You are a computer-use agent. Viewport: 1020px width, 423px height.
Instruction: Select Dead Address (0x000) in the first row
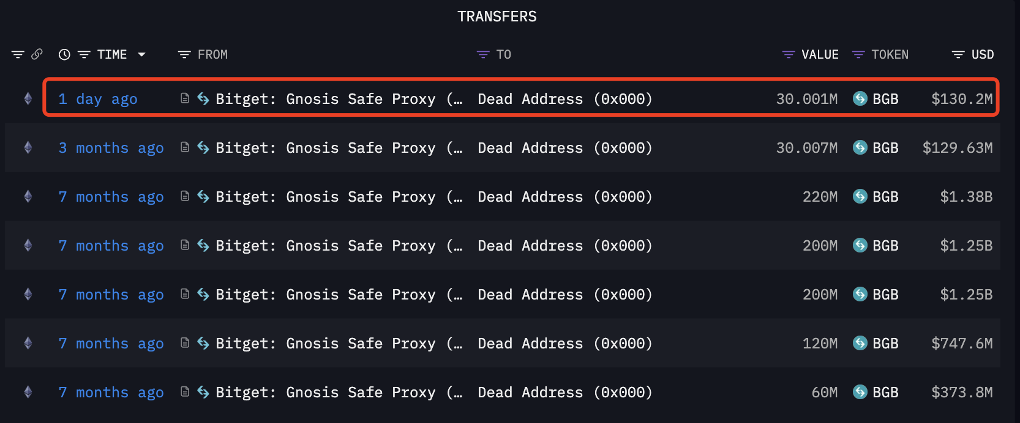pyautogui.click(x=565, y=99)
